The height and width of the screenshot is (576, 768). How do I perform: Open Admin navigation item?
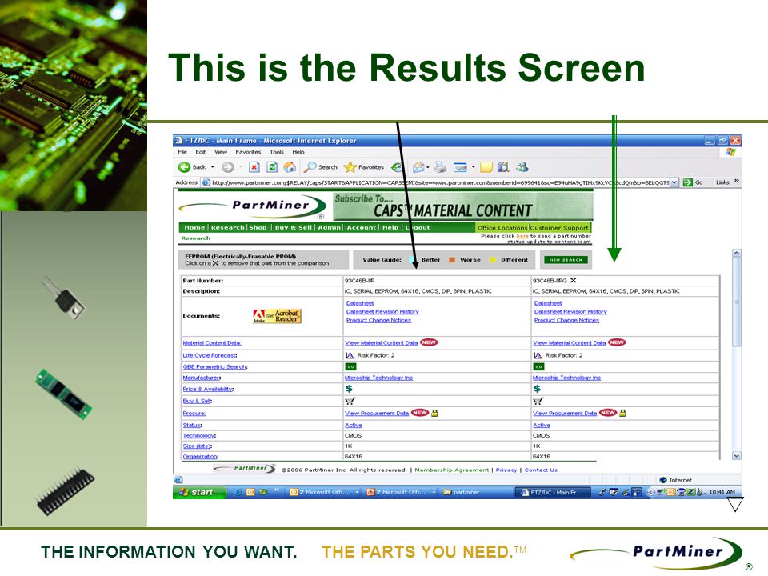click(x=329, y=227)
